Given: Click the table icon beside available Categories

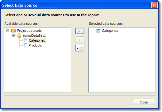Looking at the screenshot, I should click(x=25, y=40).
